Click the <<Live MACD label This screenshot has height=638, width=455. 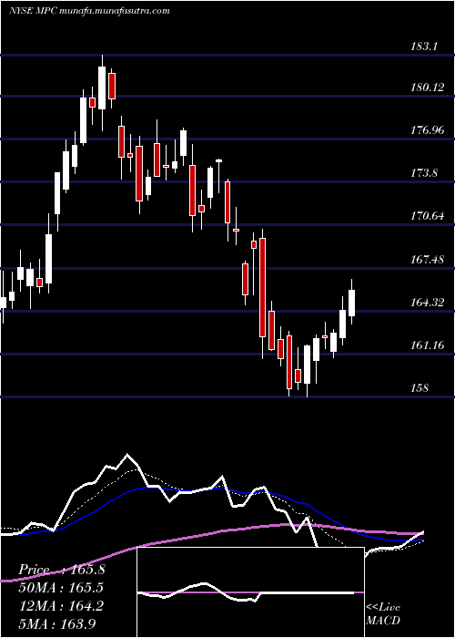[x=383, y=614]
